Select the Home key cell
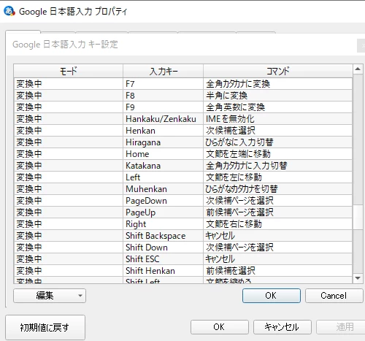 164,154
